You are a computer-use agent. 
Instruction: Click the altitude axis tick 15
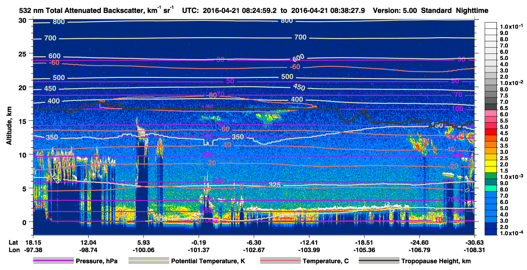pyautogui.click(x=23, y=121)
